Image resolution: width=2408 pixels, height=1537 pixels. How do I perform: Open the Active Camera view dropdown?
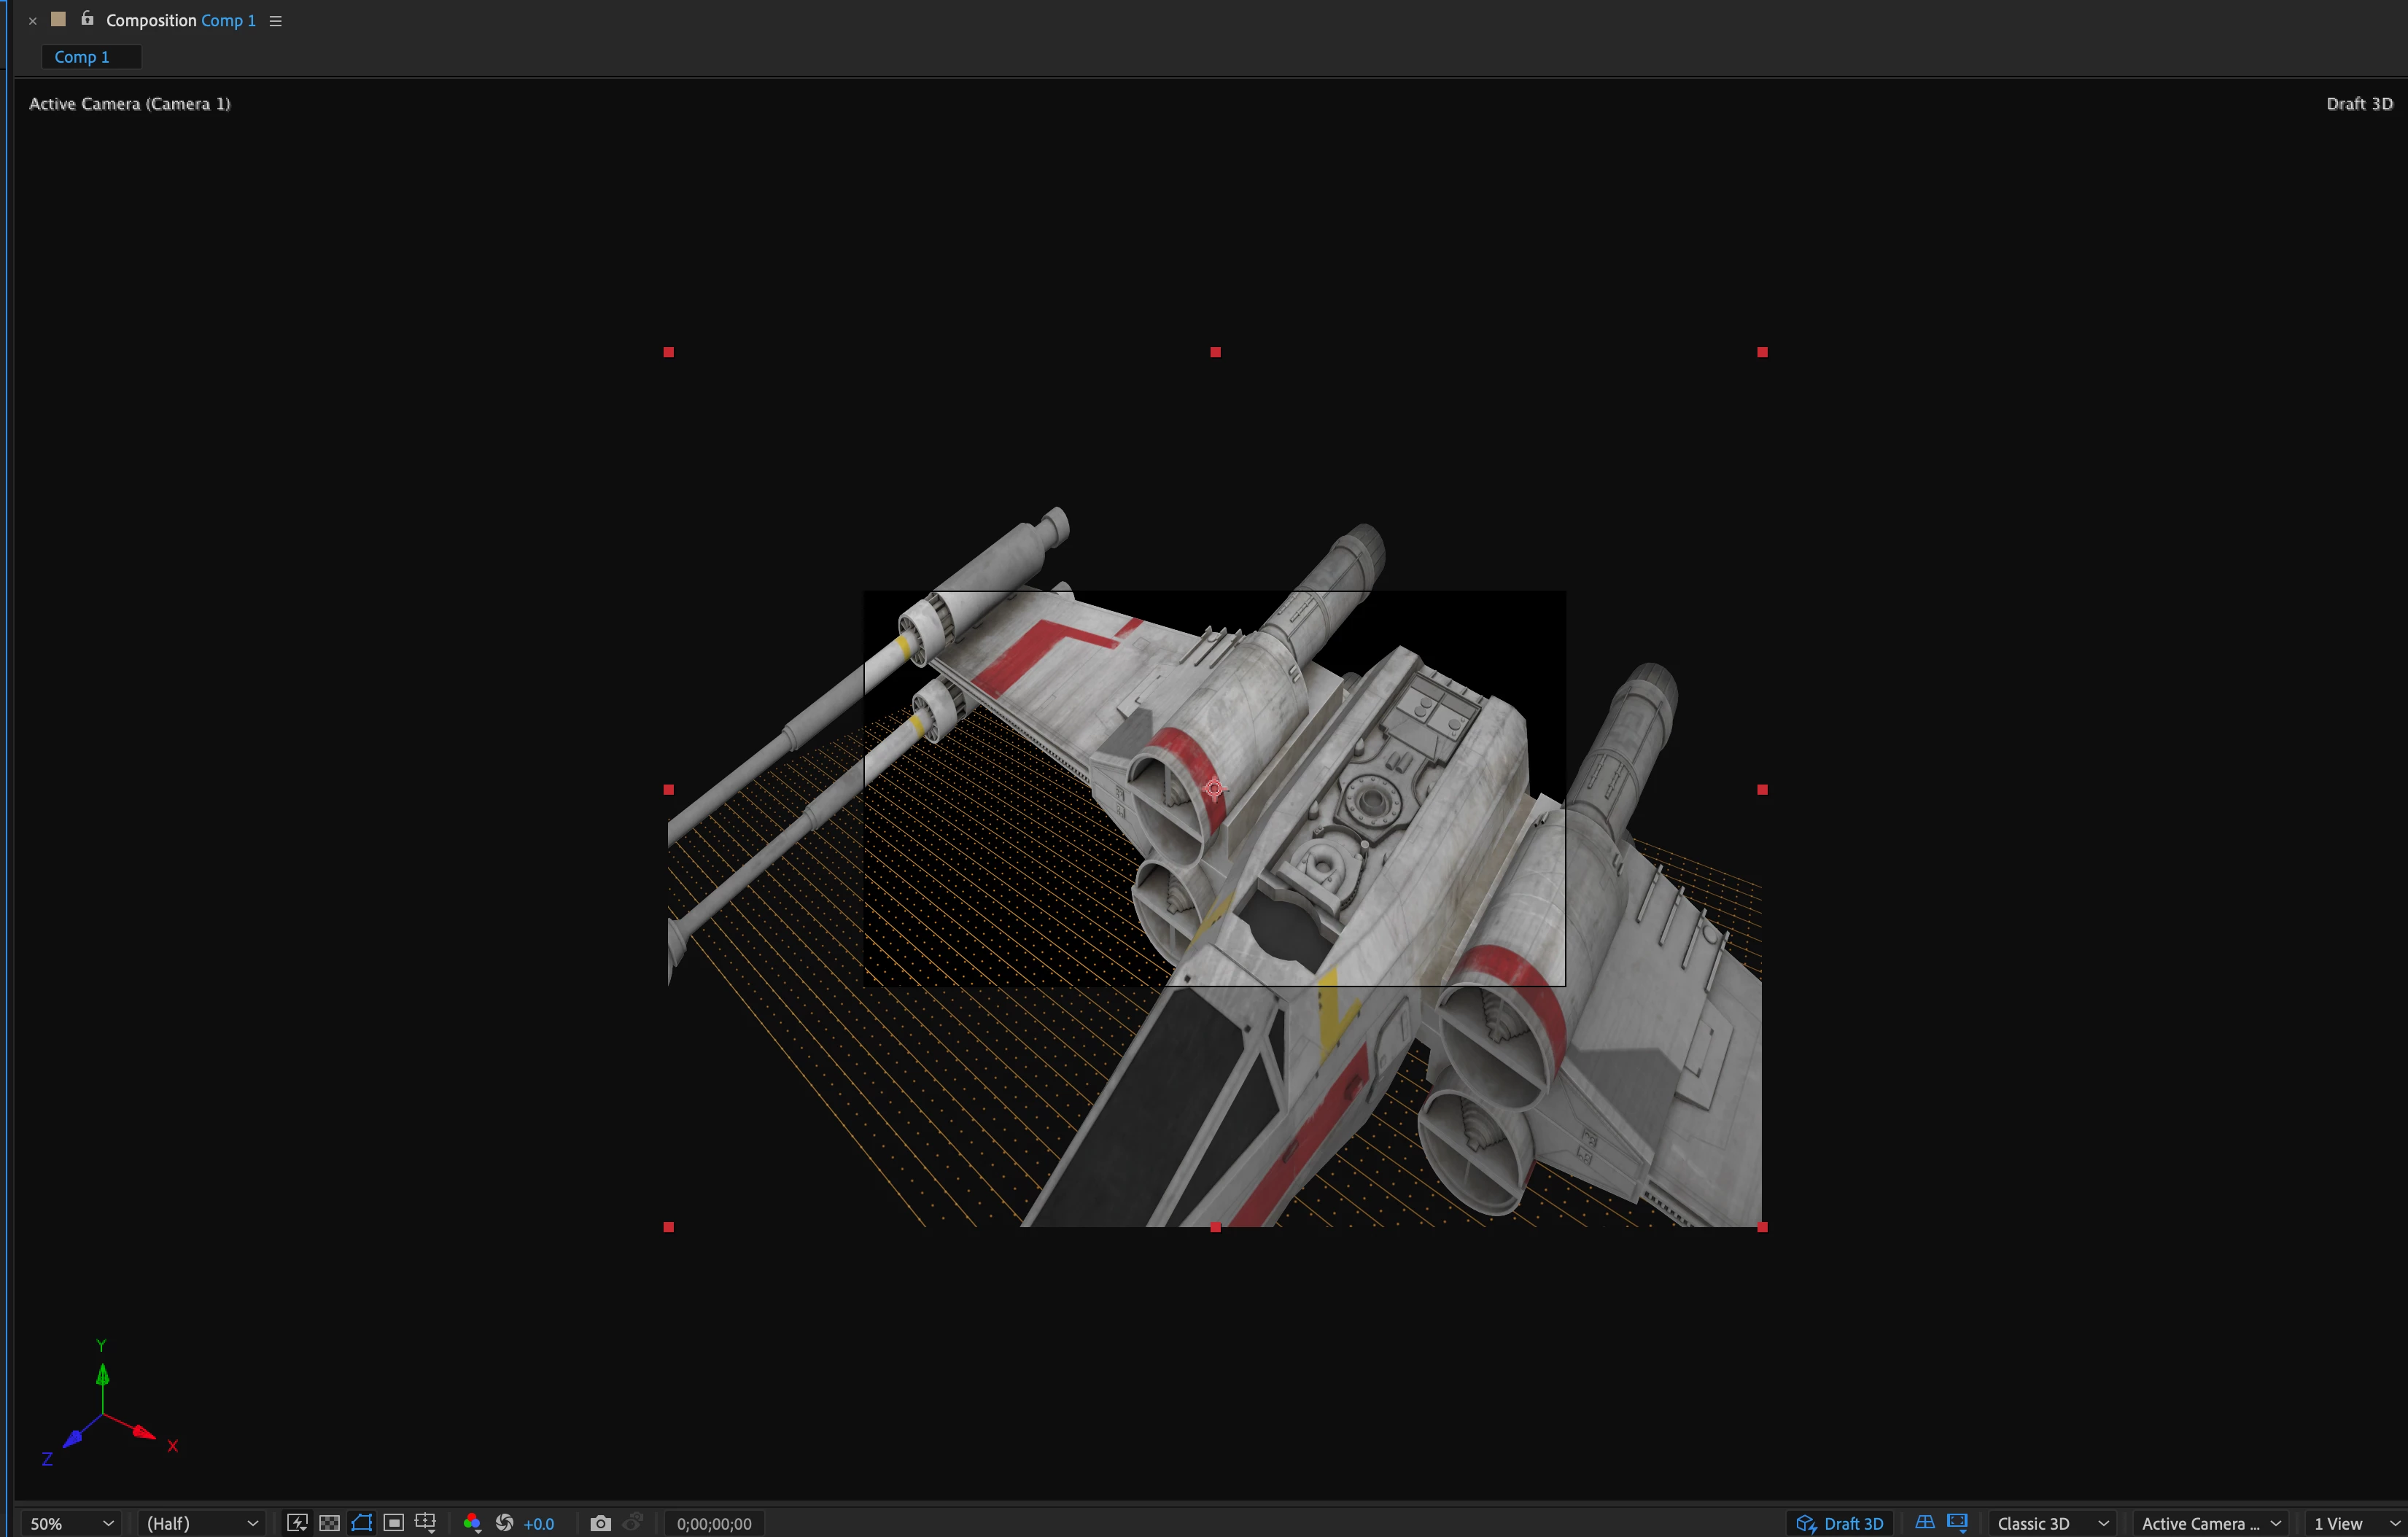click(x=2210, y=1523)
